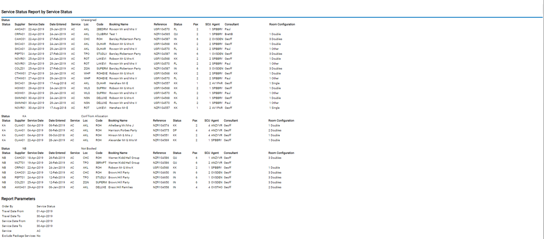
Task: Click the 'DP' status value
Action: click(x=175, y=130)
